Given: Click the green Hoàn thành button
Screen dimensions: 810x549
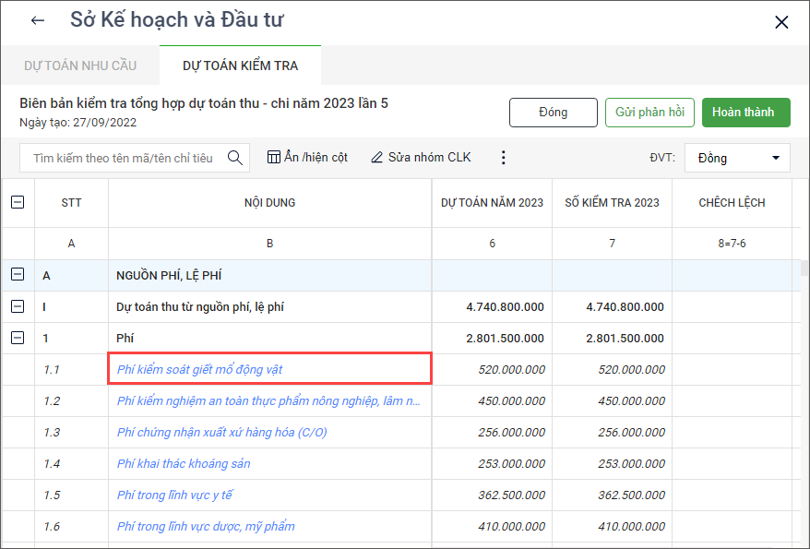Looking at the screenshot, I should point(745,113).
